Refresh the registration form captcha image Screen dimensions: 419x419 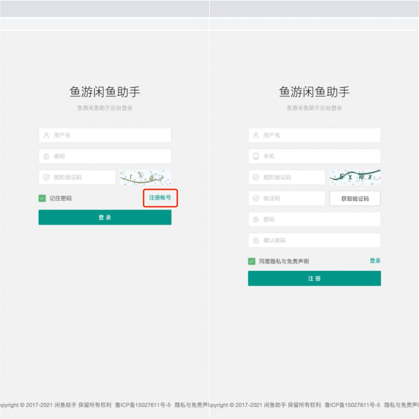click(355, 177)
